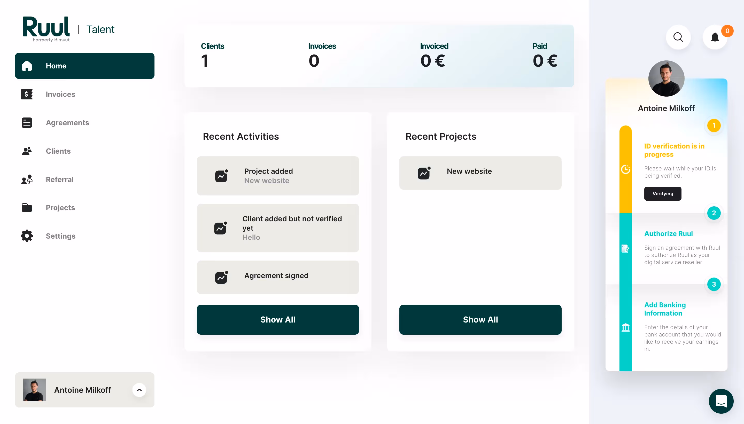Click the Verifying status pill
744x424 pixels.
[662, 193]
